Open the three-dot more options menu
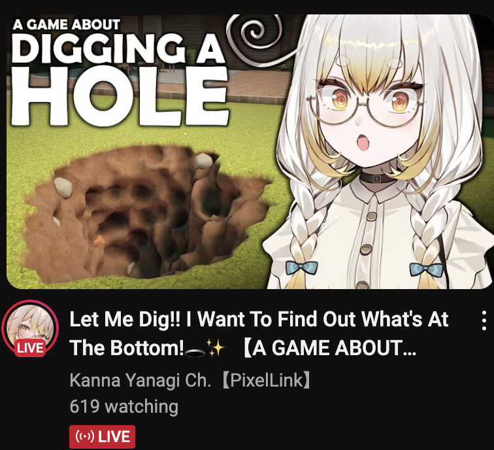 [x=484, y=320]
